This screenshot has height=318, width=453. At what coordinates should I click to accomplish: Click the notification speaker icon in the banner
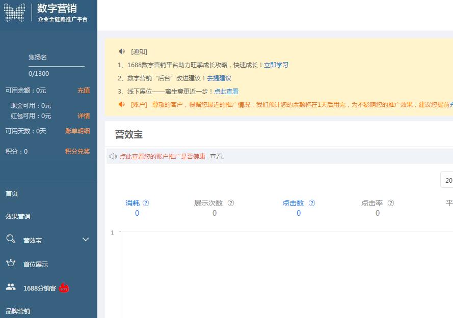[x=121, y=51]
